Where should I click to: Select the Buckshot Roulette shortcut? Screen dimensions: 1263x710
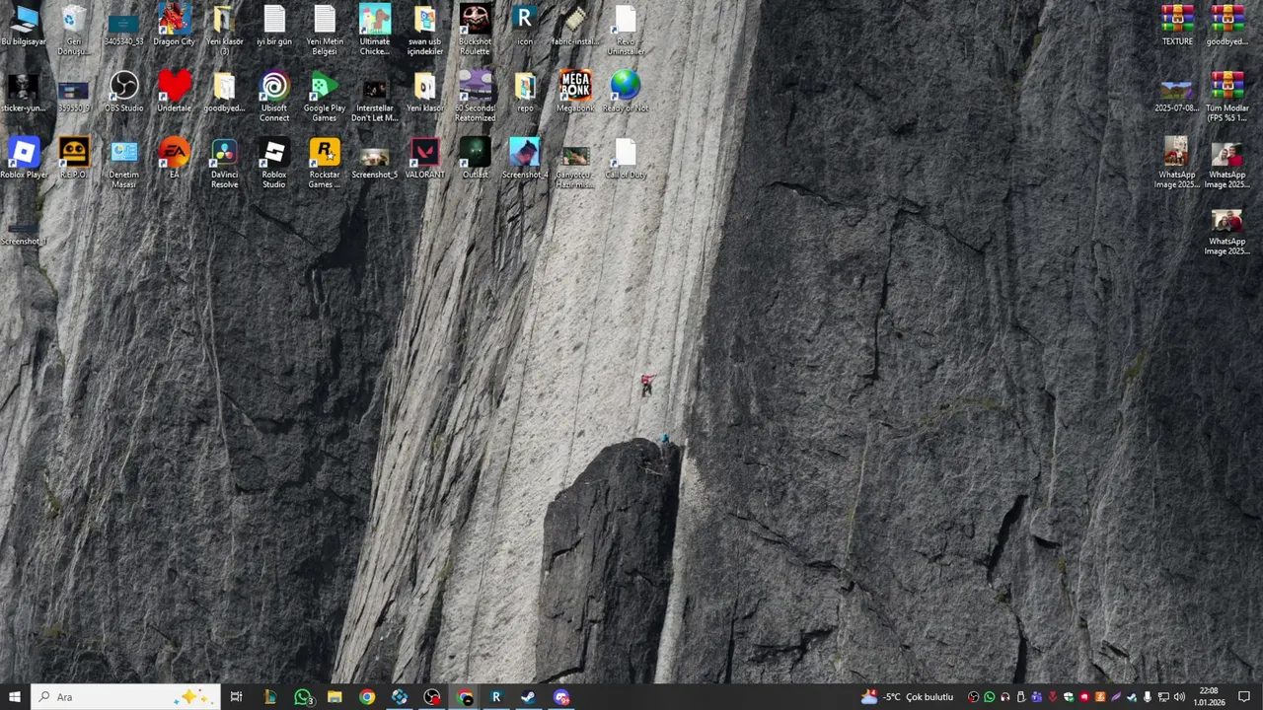475,30
